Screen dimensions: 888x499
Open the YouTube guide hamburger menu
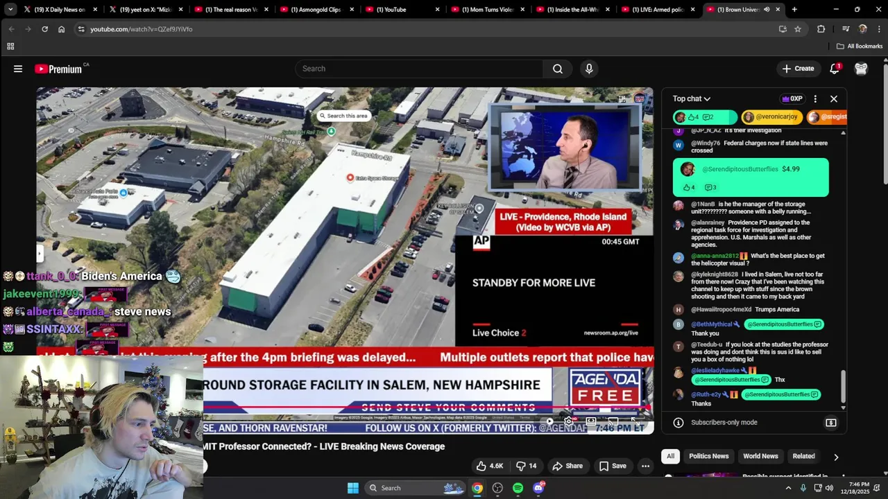point(18,69)
